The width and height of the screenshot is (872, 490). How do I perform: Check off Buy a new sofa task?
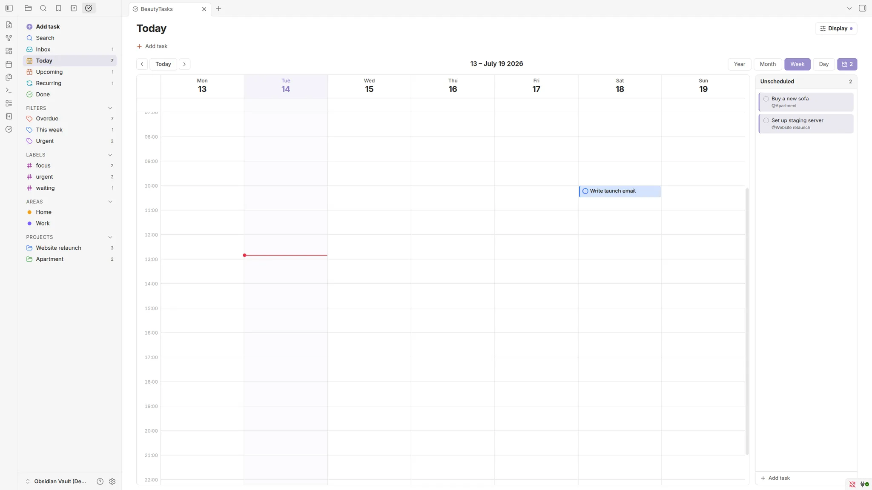click(x=766, y=99)
